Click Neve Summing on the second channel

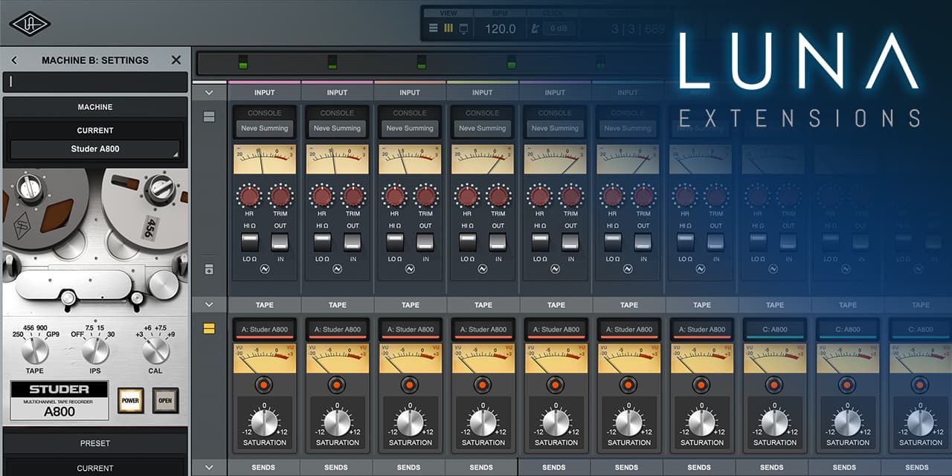point(337,128)
